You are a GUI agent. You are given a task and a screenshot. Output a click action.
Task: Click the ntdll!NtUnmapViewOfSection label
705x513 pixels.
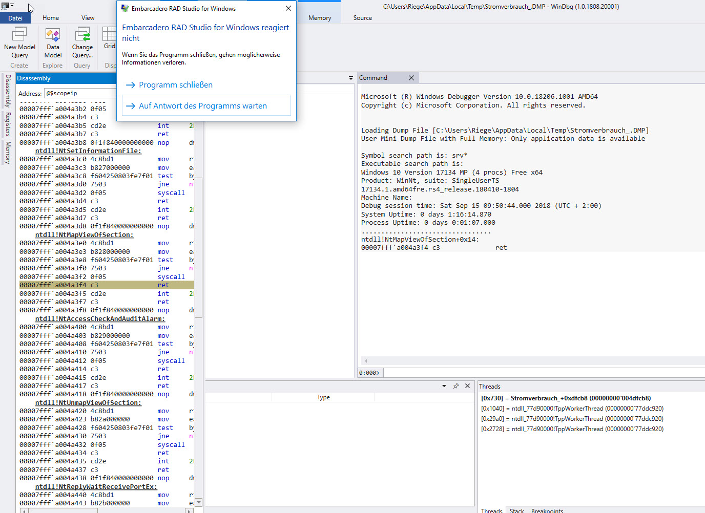coord(88,403)
